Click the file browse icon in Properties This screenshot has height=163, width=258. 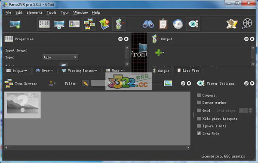point(64,65)
